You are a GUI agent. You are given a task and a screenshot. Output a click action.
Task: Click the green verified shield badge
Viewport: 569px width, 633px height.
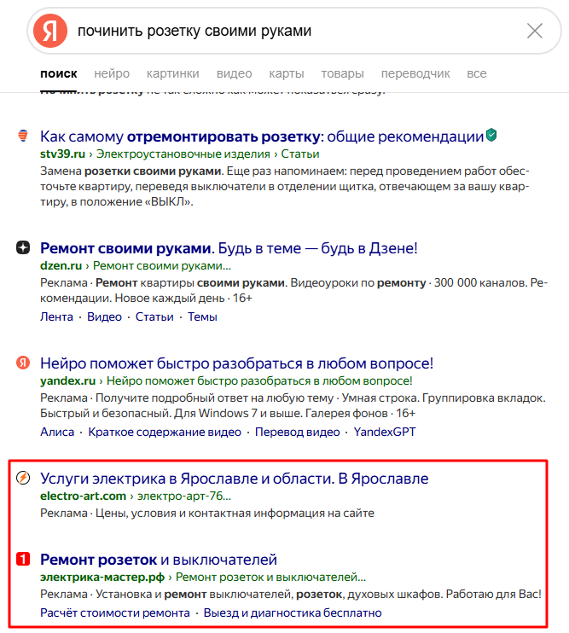coord(491,135)
